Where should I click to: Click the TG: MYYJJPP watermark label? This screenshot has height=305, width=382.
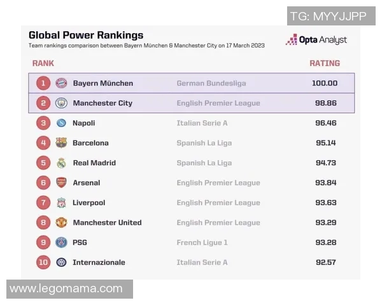(x=328, y=17)
